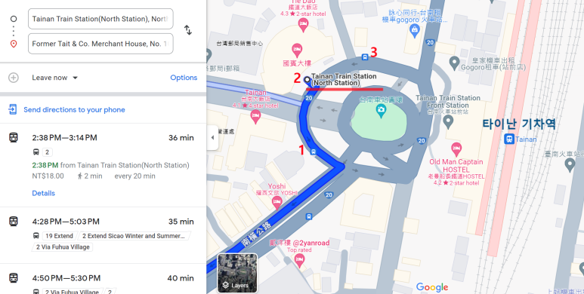This screenshot has width=584, height=294.
Task: Edit the Tainan Train Station origin field
Action: point(100,19)
